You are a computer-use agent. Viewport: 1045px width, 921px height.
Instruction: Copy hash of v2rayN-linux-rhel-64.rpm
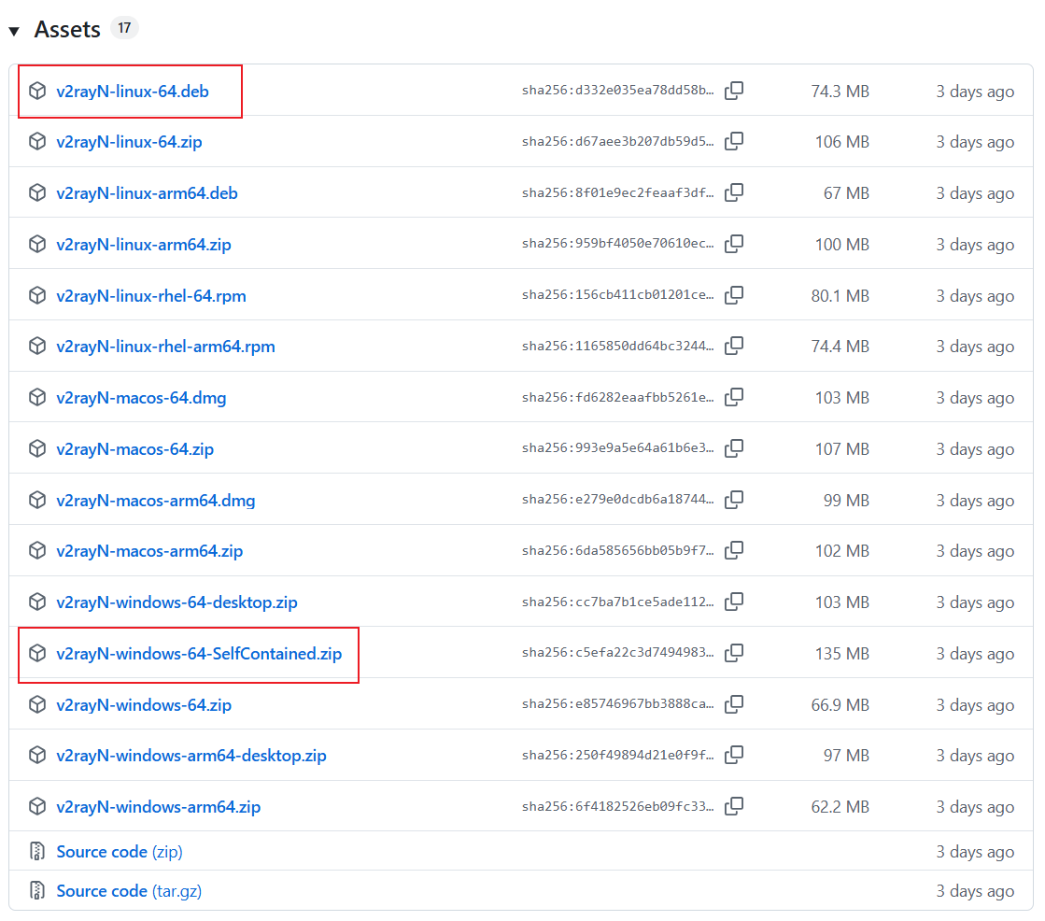pyautogui.click(x=735, y=295)
